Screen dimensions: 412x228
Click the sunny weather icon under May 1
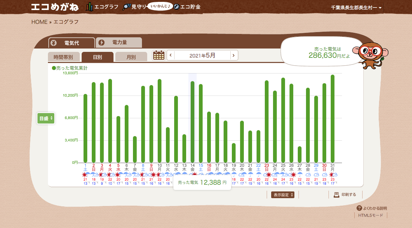84,175
